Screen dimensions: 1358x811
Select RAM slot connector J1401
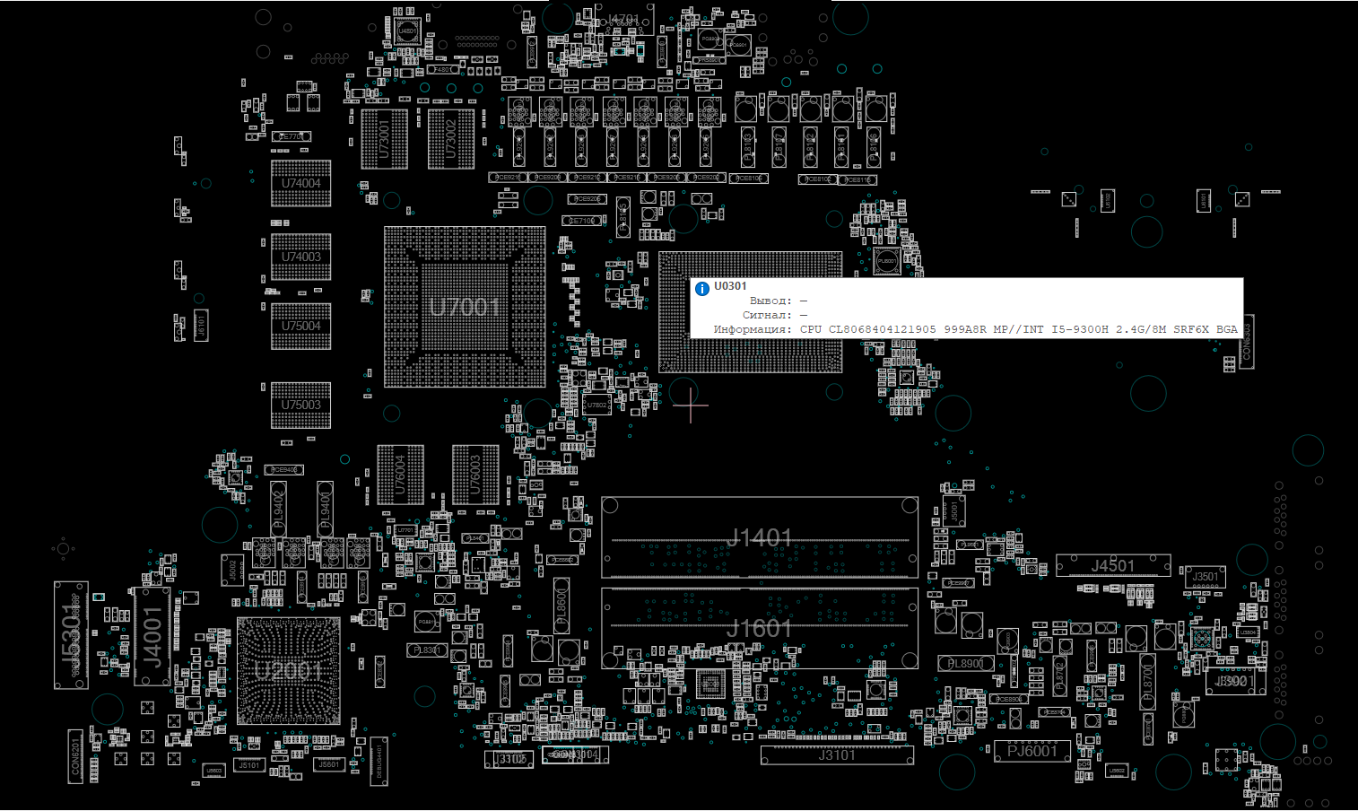point(759,537)
